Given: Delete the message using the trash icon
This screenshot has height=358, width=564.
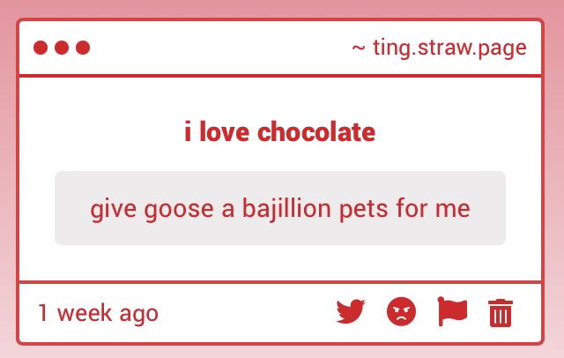Looking at the screenshot, I should pos(501,313).
